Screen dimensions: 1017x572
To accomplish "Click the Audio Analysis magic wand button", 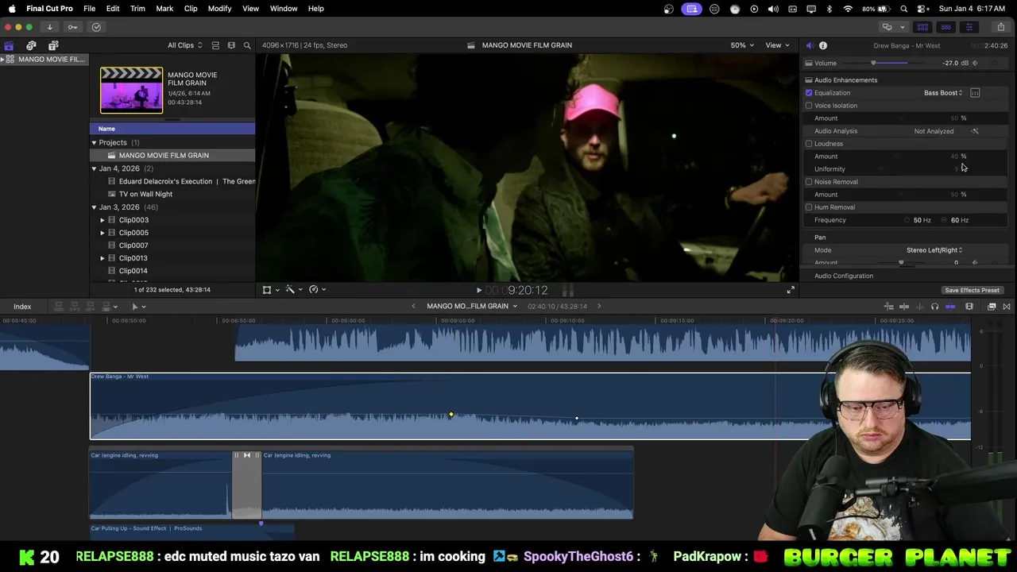I will click(975, 131).
